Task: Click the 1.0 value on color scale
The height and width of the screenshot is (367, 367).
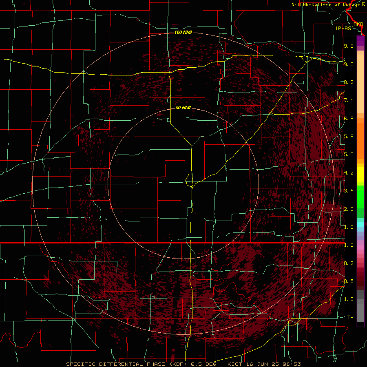Action: click(x=349, y=245)
